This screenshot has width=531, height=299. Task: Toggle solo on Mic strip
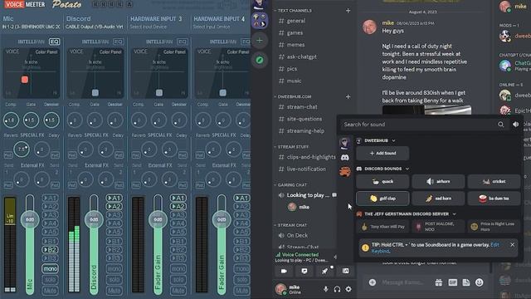pyautogui.click(x=50, y=280)
